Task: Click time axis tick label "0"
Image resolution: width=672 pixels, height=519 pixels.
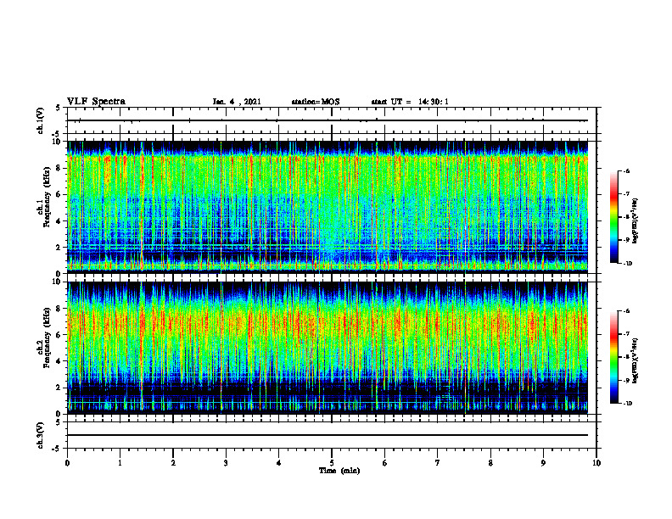Action: click(x=67, y=463)
